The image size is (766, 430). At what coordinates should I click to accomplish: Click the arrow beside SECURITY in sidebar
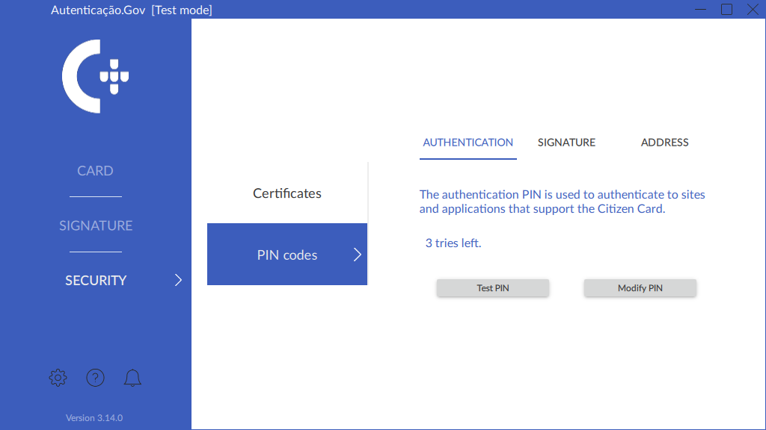click(178, 281)
